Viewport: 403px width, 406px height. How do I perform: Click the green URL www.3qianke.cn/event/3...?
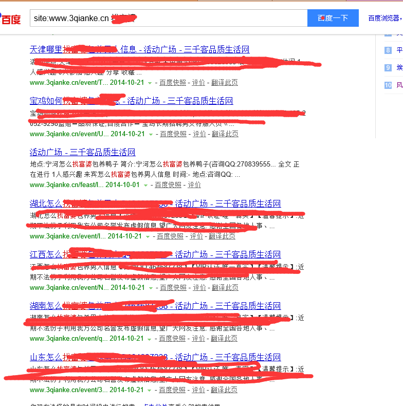pos(69,390)
